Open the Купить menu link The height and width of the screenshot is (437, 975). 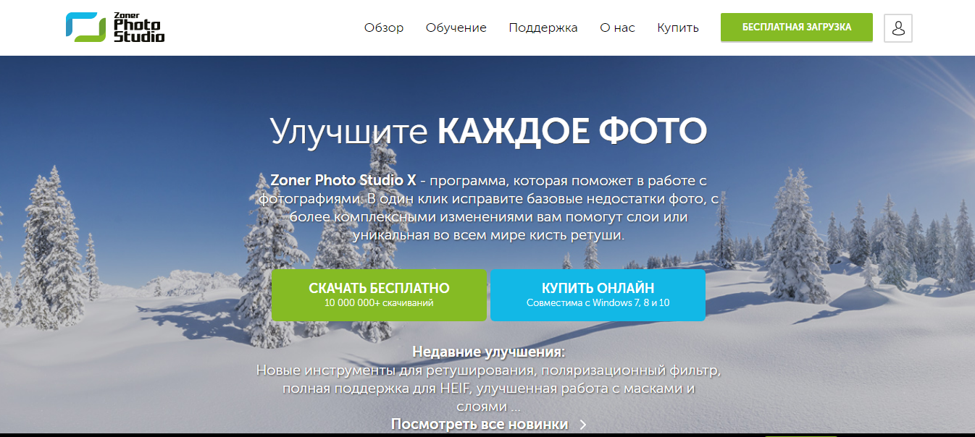tap(678, 28)
